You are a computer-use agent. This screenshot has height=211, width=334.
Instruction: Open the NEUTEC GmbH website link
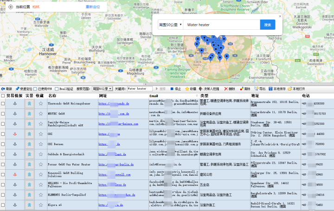point(114,114)
